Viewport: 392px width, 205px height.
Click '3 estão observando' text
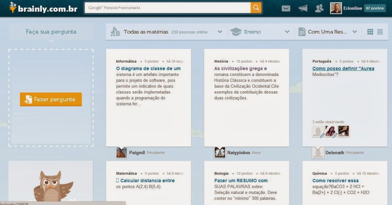(328, 122)
